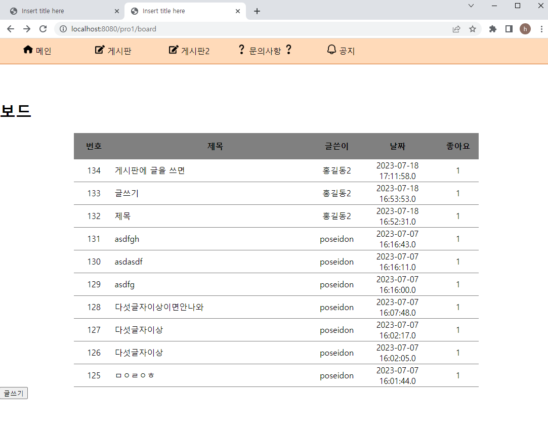The width and height of the screenshot is (548, 432).
Task: Open post titled 다섯글자이상이면안나와
Action: coord(159,307)
